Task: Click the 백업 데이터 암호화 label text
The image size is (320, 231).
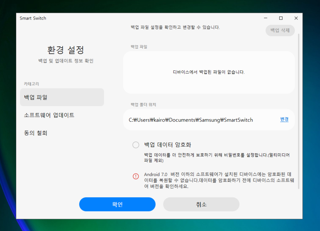Action: [x=168, y=145]
